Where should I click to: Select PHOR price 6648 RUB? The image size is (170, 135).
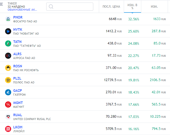pos(115,19)
